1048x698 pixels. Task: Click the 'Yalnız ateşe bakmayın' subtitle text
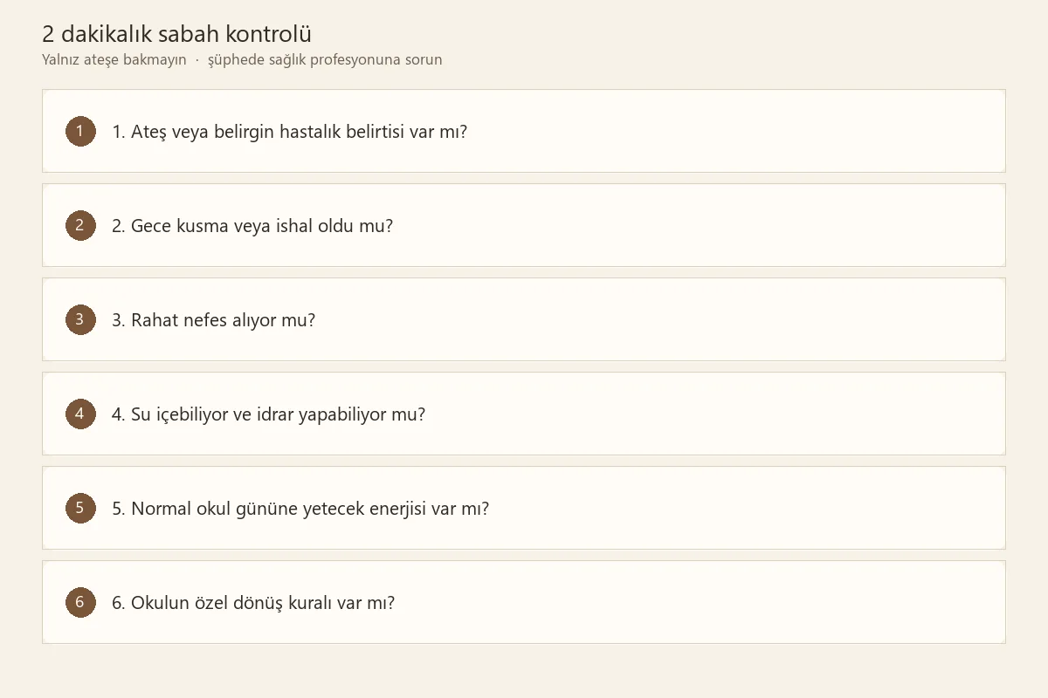point(114,60)
